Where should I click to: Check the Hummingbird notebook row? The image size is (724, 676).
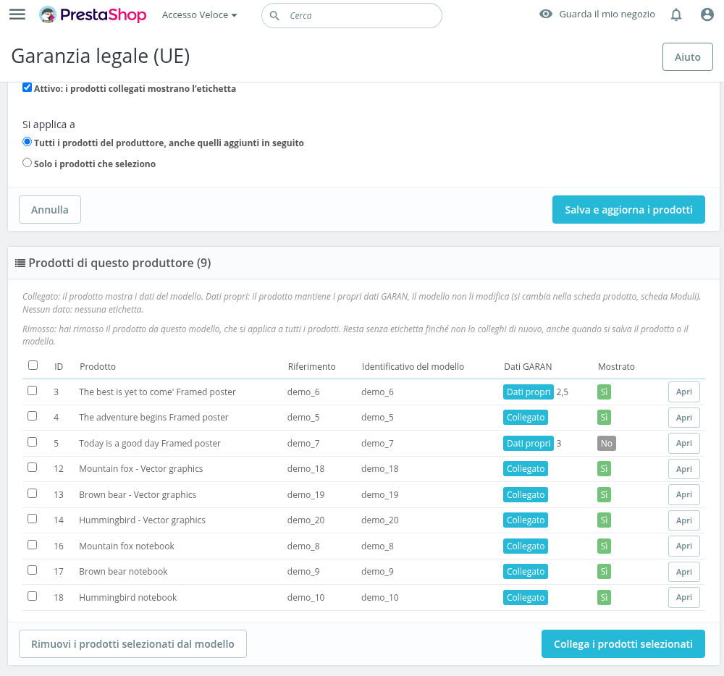coord(33,596)
